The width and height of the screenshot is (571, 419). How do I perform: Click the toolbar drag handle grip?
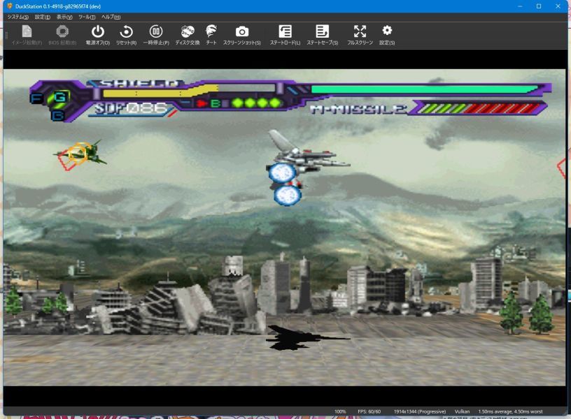pos(6,35)
